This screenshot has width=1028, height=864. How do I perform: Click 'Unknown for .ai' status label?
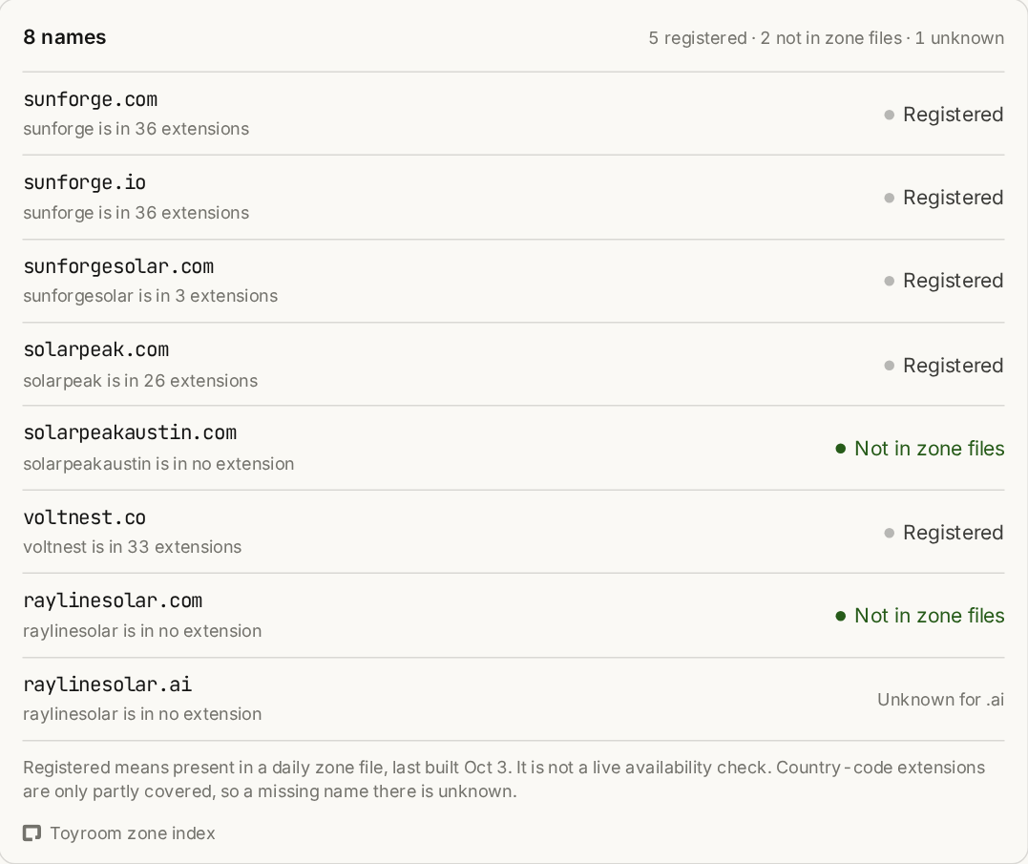(x=941, y=700)
